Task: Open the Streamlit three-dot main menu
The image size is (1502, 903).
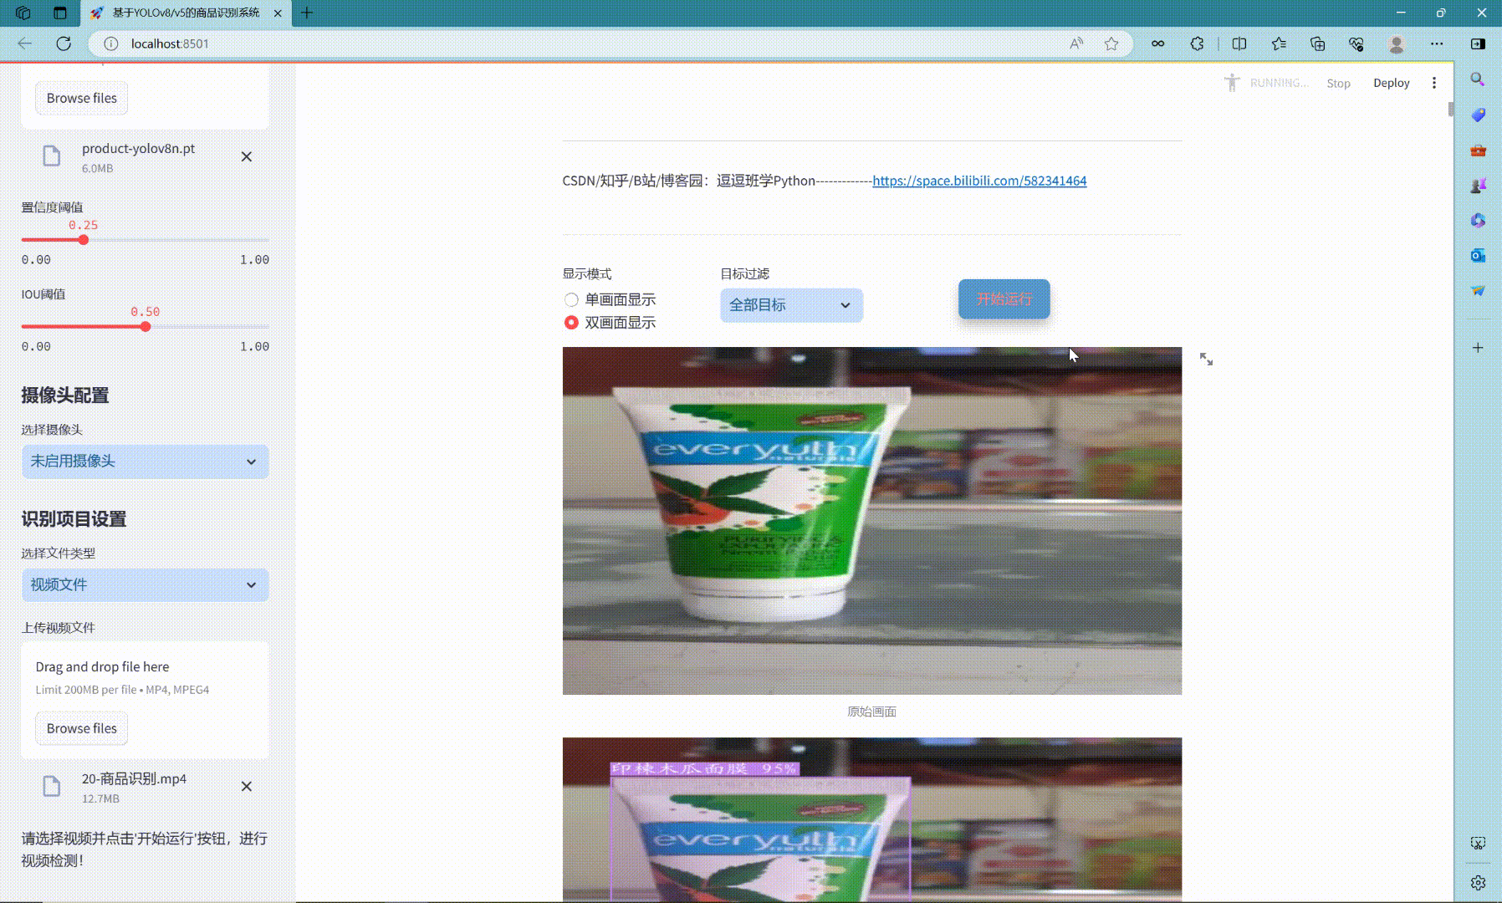Action: (1434, 83)
